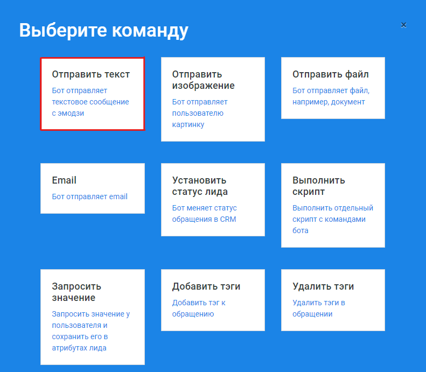The width and height of the screenshot is (426, 372).
Task: Select the Отправить текст command card
Action: [x=93, y=94]
